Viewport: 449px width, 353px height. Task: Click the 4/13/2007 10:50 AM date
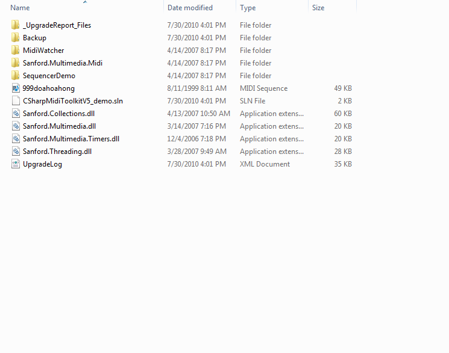click(x=199, y=114)
